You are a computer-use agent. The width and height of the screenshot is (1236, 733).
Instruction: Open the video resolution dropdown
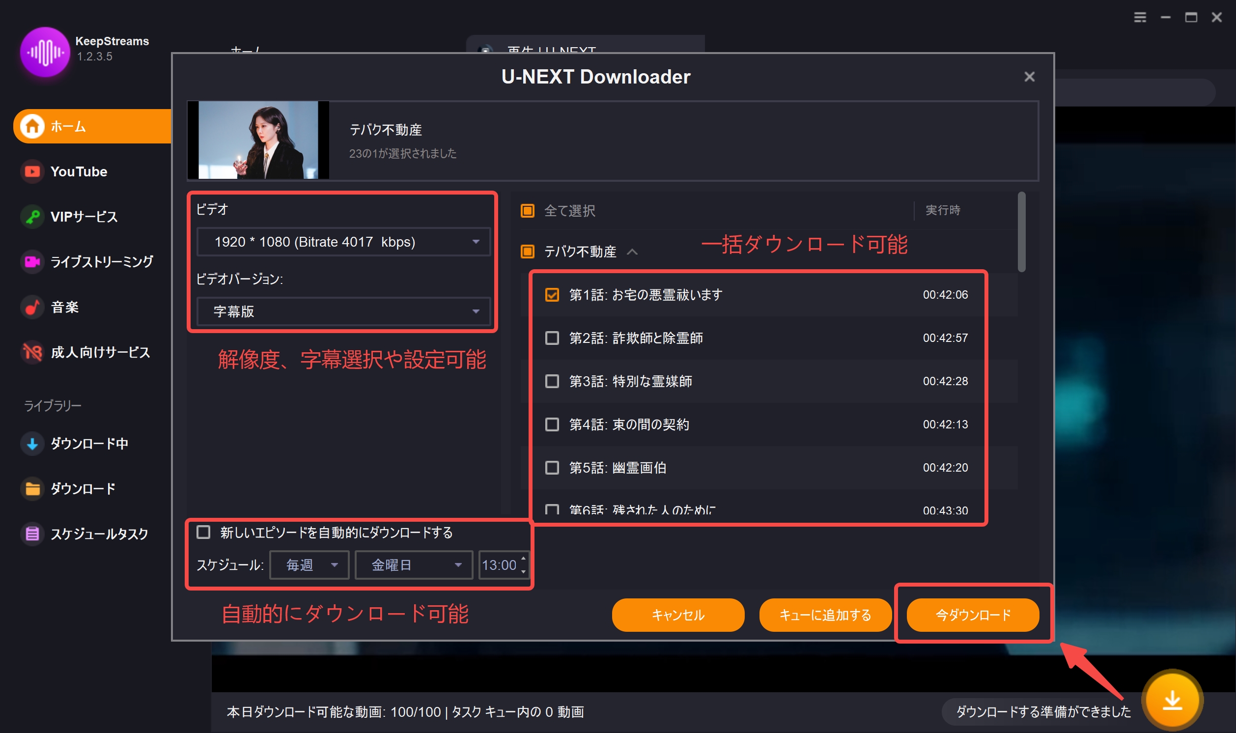point(343,242)
